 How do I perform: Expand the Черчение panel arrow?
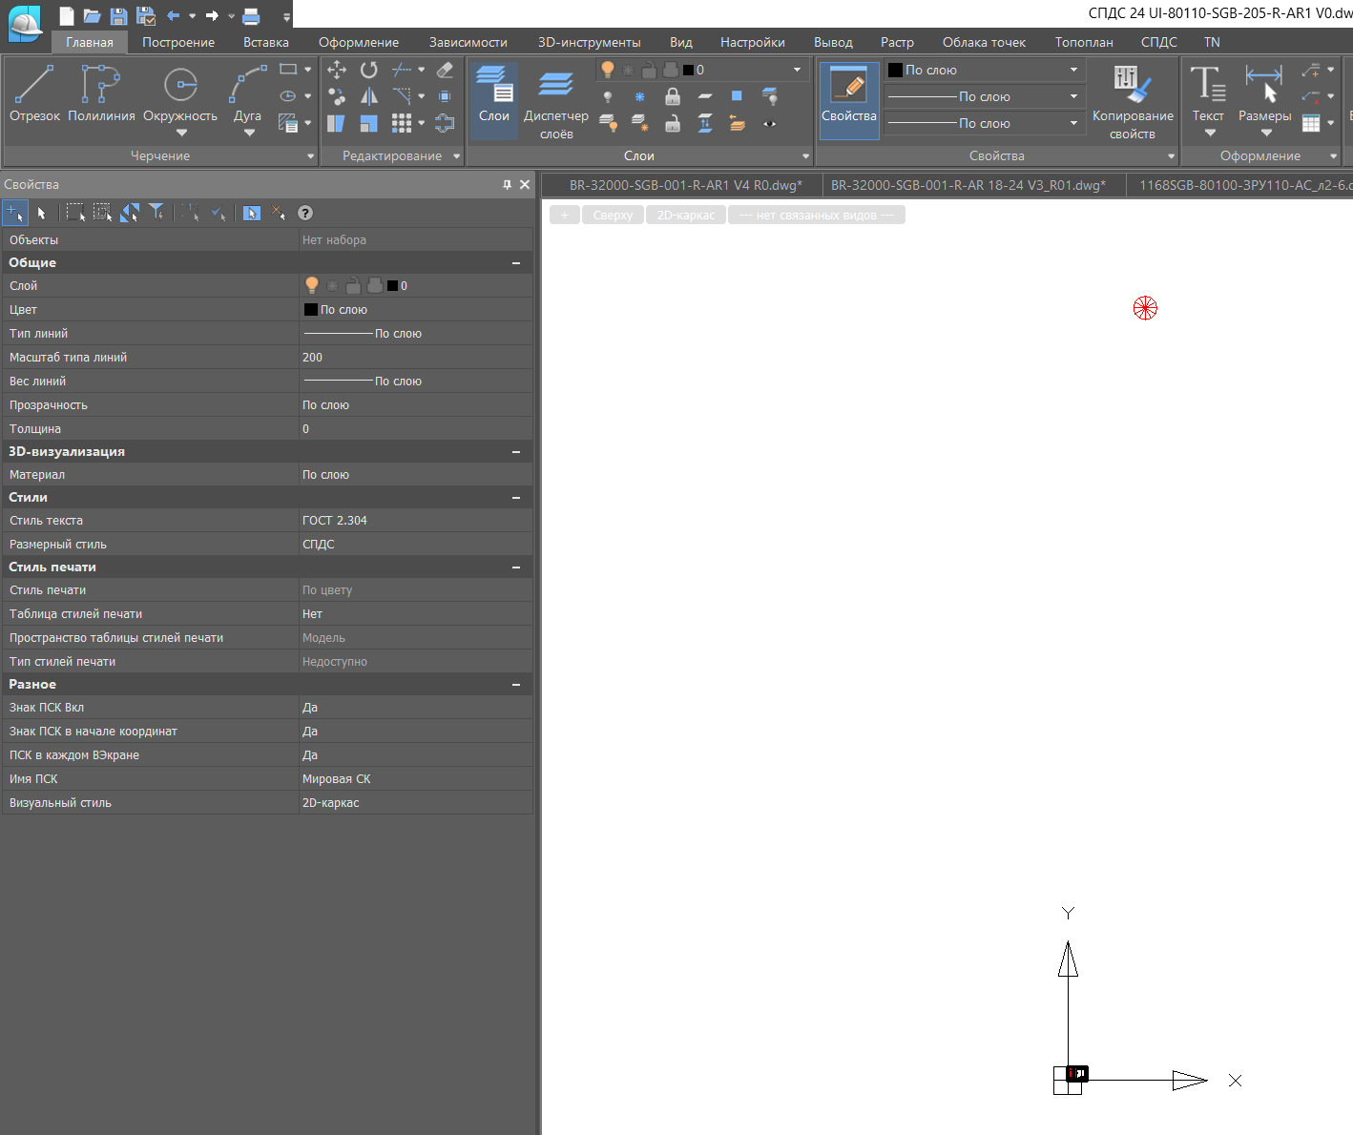[x=310, y=156]
